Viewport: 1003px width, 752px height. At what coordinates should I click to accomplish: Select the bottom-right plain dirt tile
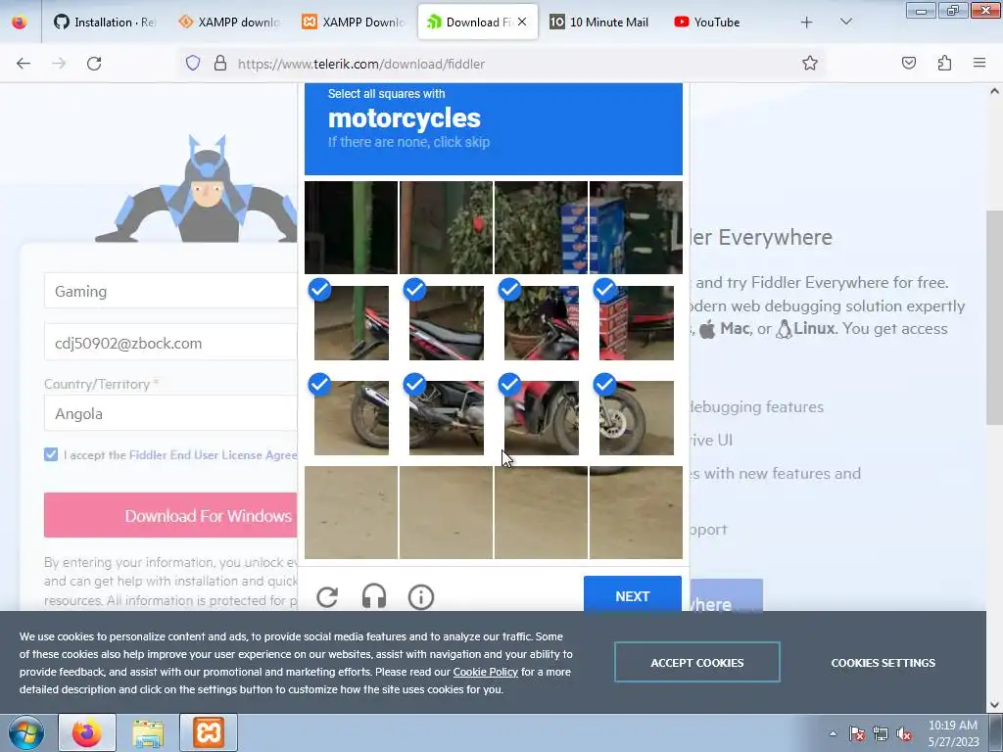pyautogui.click(x=636, y=512)
